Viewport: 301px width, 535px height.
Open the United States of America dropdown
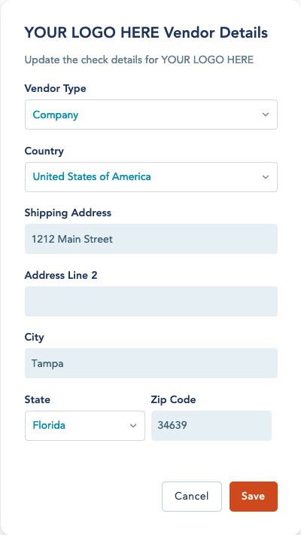pyautogui.click(x=151, y=177)
